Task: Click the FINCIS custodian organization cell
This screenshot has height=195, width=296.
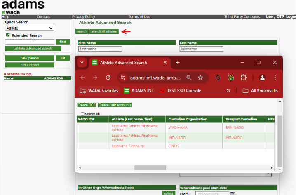Action: click(x=174, y=146)
